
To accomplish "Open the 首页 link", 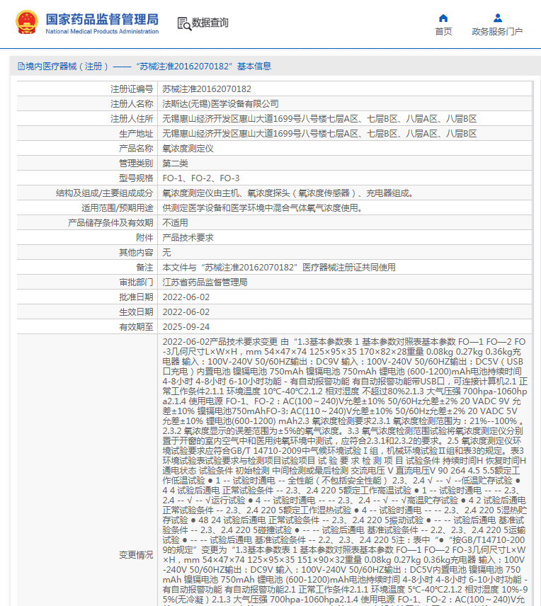I will pyautogui.click(x=443, y=31).
